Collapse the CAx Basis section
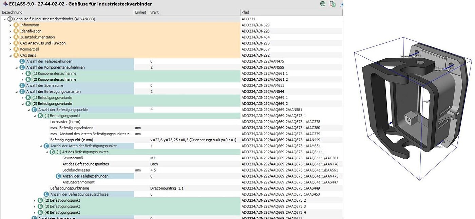The height and width of the screenshot is (219, 475). 11,55
